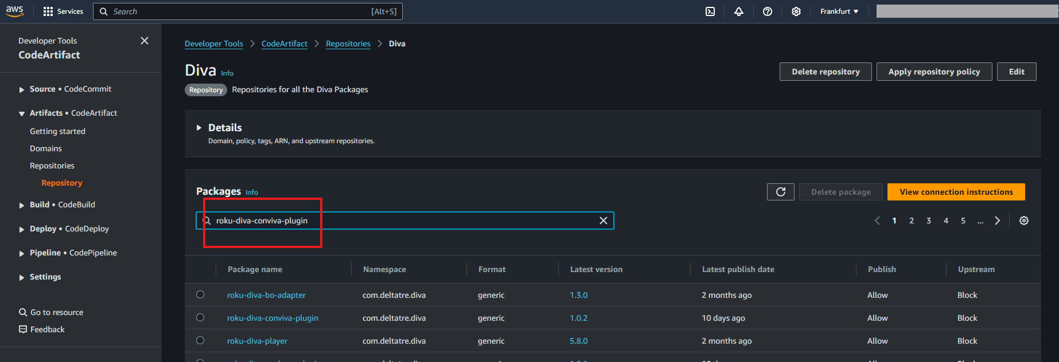Viewport: 1059px width, 362px height.
Task: Click the top AWS search field
Action: (x=248, y=11)
